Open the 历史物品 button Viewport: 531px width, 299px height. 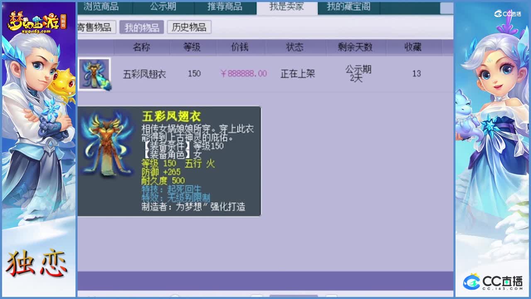(189, 27)
